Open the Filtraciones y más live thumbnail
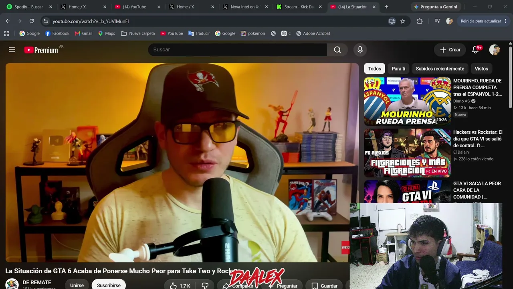Viewport: 513px width, 289px height. 407,153
